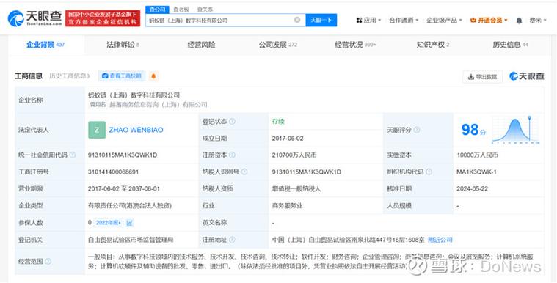The image size is (557, 283).
Task: Open the notification bell in the header
Action: point(519,21)
